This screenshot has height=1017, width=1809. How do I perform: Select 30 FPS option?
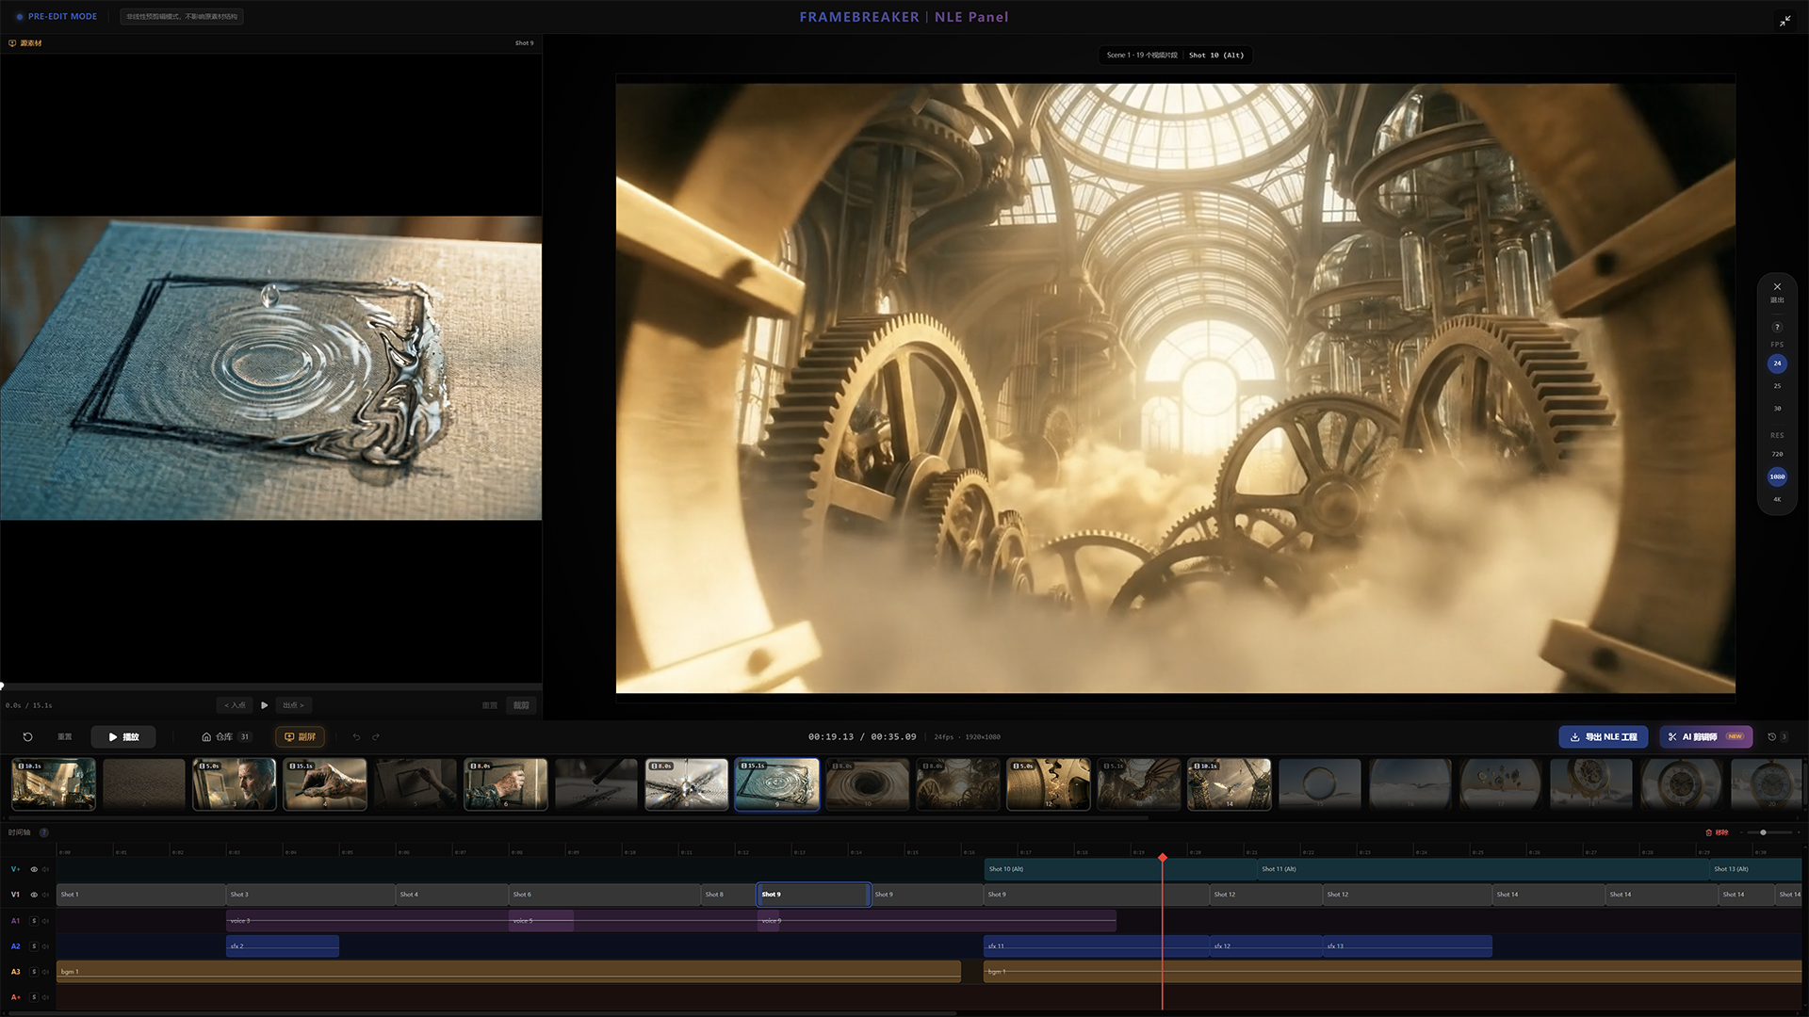coord(1777,409)
